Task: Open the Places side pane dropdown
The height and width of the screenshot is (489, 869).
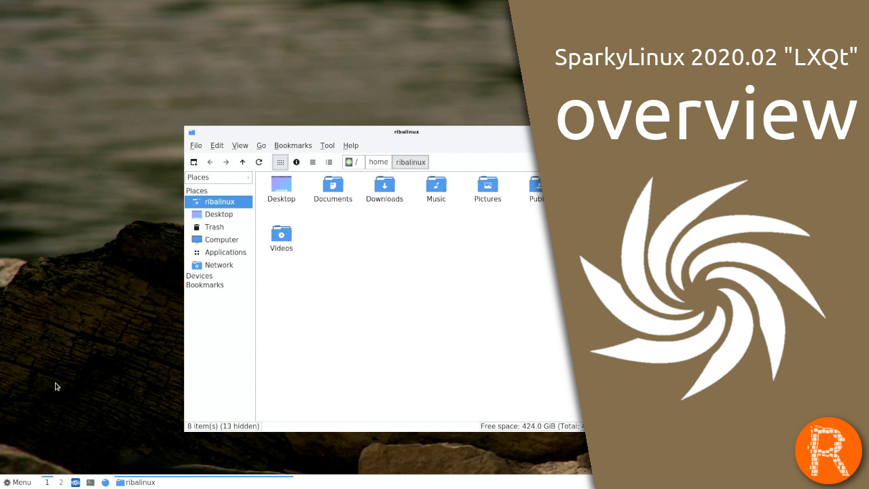Action: (219, 177)
